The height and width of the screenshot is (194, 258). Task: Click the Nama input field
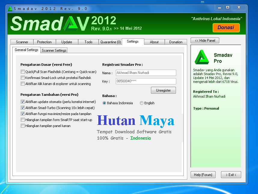point(146,73)
